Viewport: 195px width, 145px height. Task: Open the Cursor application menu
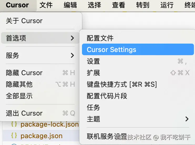(x=17, y=5)
